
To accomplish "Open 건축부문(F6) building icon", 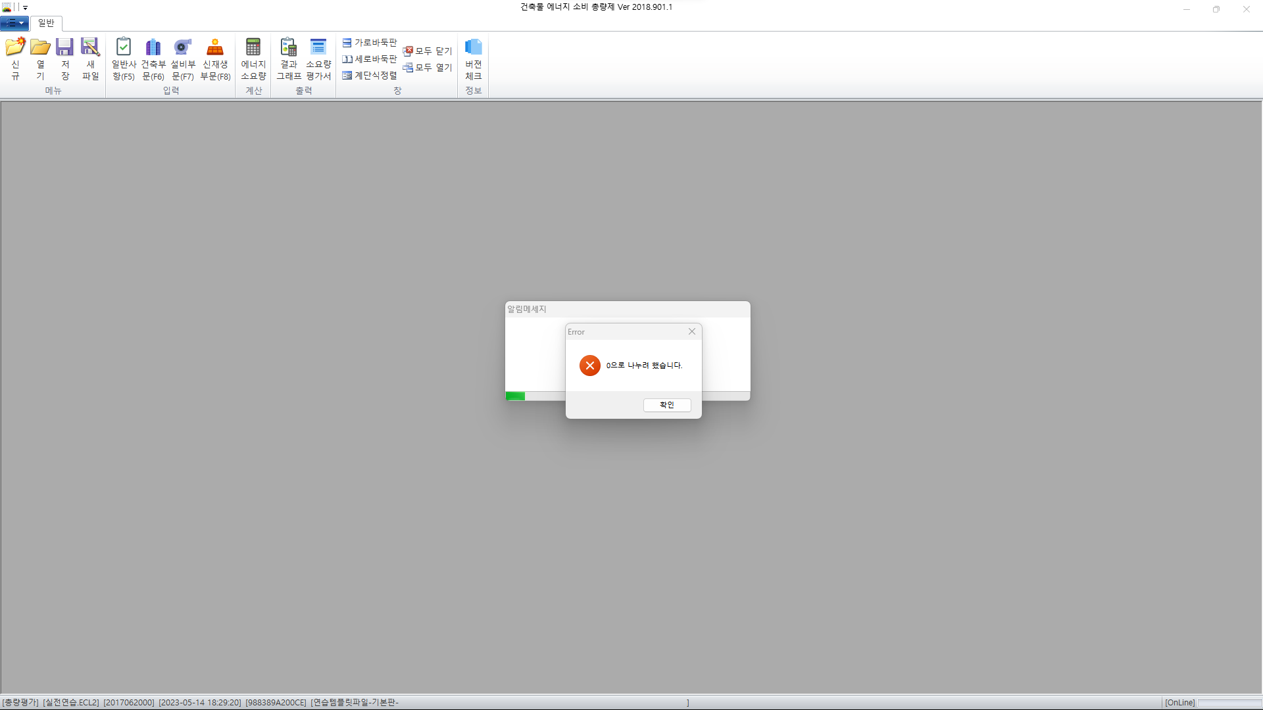I will pyautogui.click(x=153, y=47).
